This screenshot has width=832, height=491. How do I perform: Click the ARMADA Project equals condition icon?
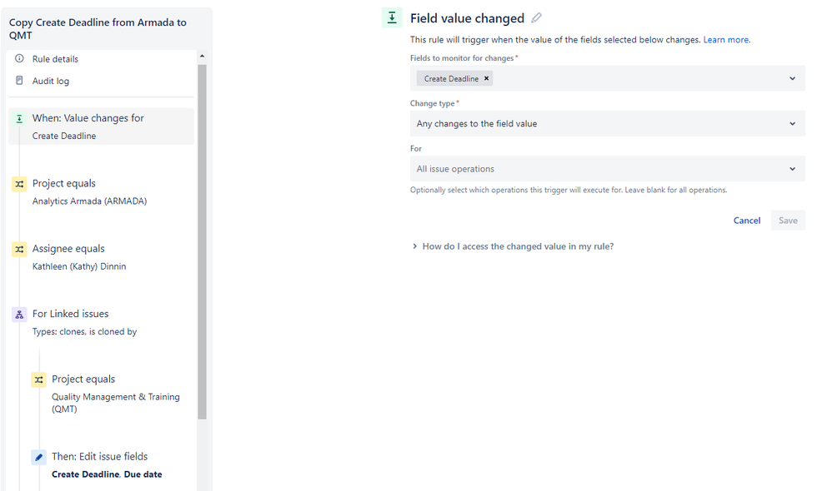click(x=20, y=184)
